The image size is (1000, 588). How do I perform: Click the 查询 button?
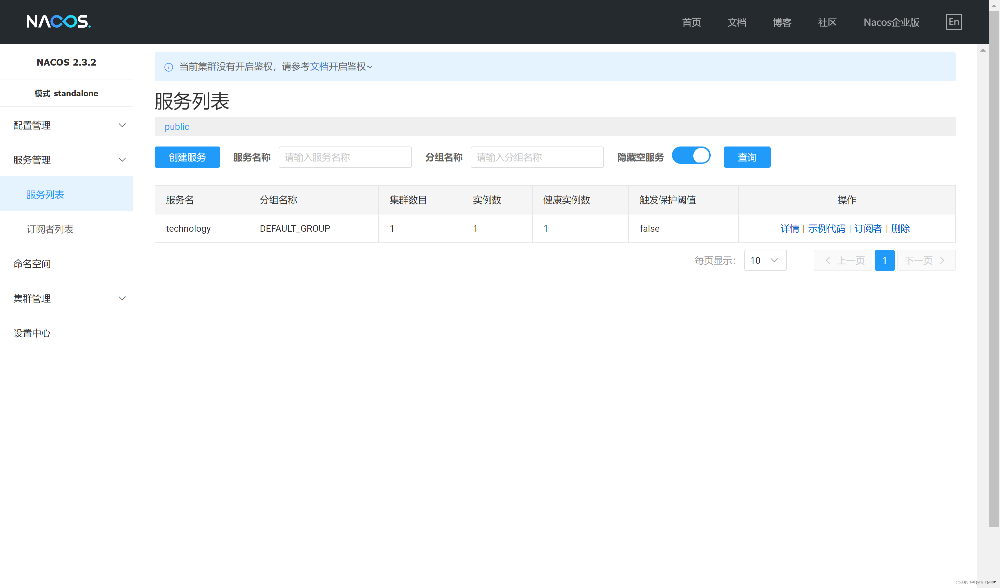(747, 157)
